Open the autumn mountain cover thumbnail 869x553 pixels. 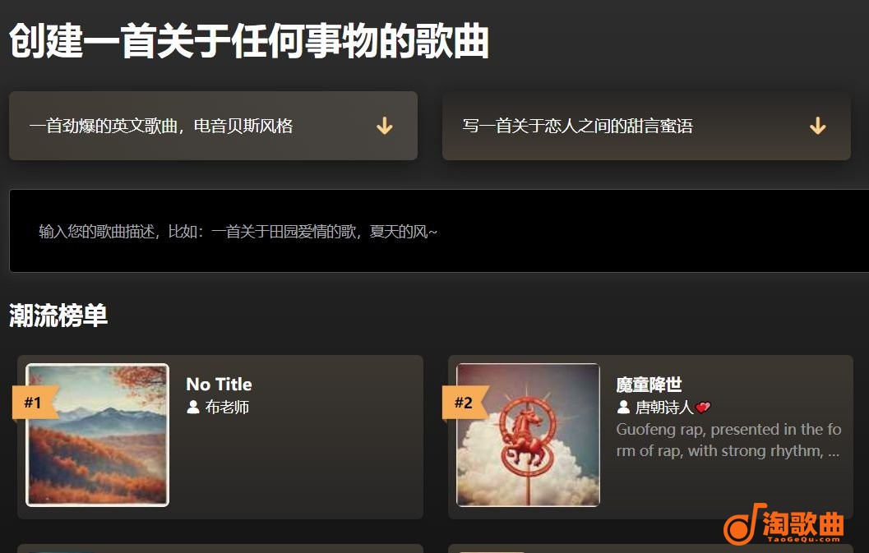click(98, 435)
